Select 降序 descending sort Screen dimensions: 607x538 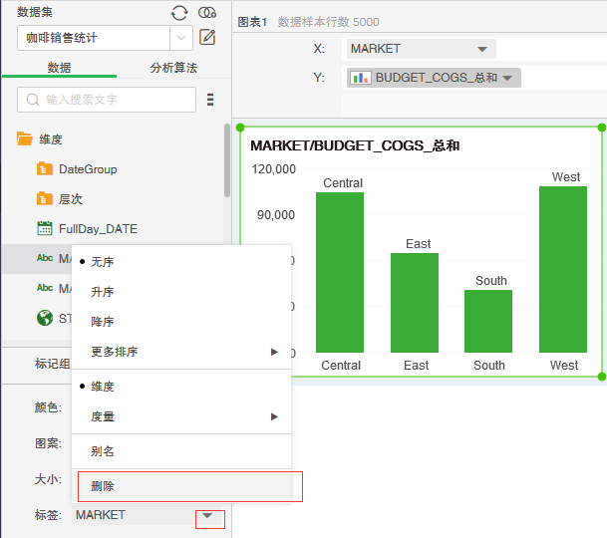(103, 322)
